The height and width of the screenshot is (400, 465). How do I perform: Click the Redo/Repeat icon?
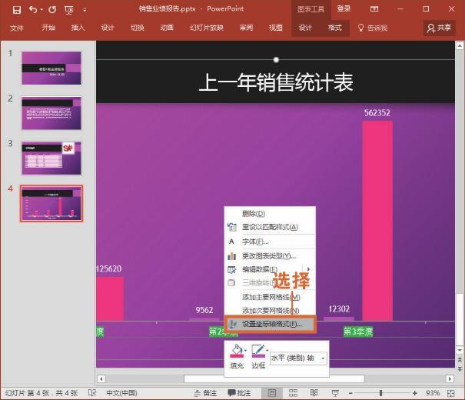(52, 10)
